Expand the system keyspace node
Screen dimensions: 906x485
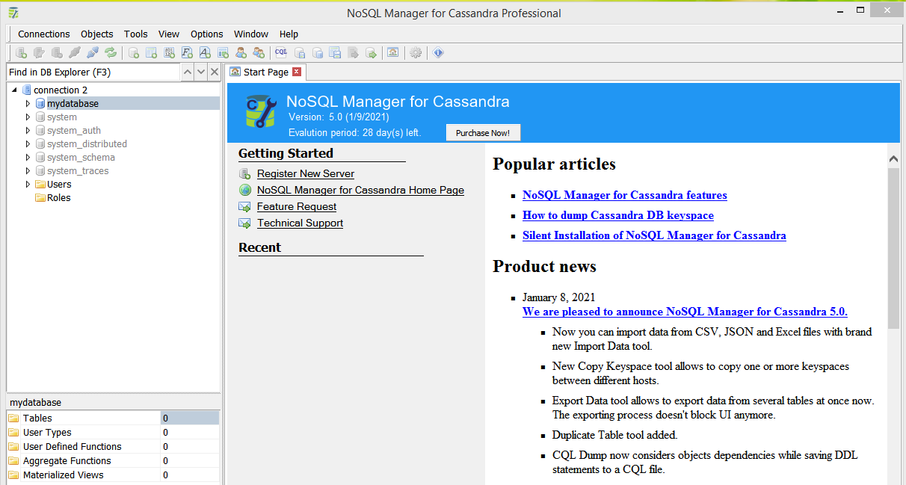(28, 117)
